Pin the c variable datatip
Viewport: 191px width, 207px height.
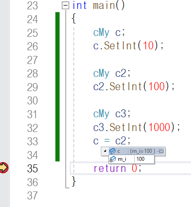160,151
